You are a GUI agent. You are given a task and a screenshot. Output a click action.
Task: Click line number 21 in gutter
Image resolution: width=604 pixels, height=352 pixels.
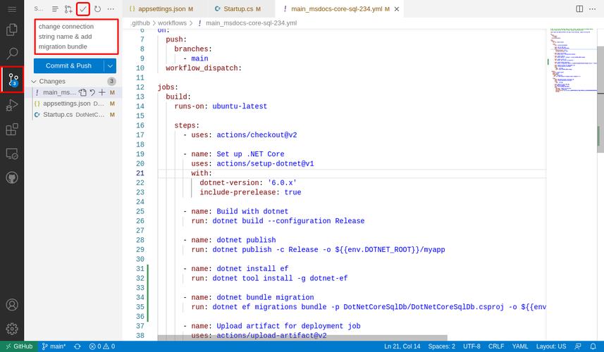pos(140,173)
